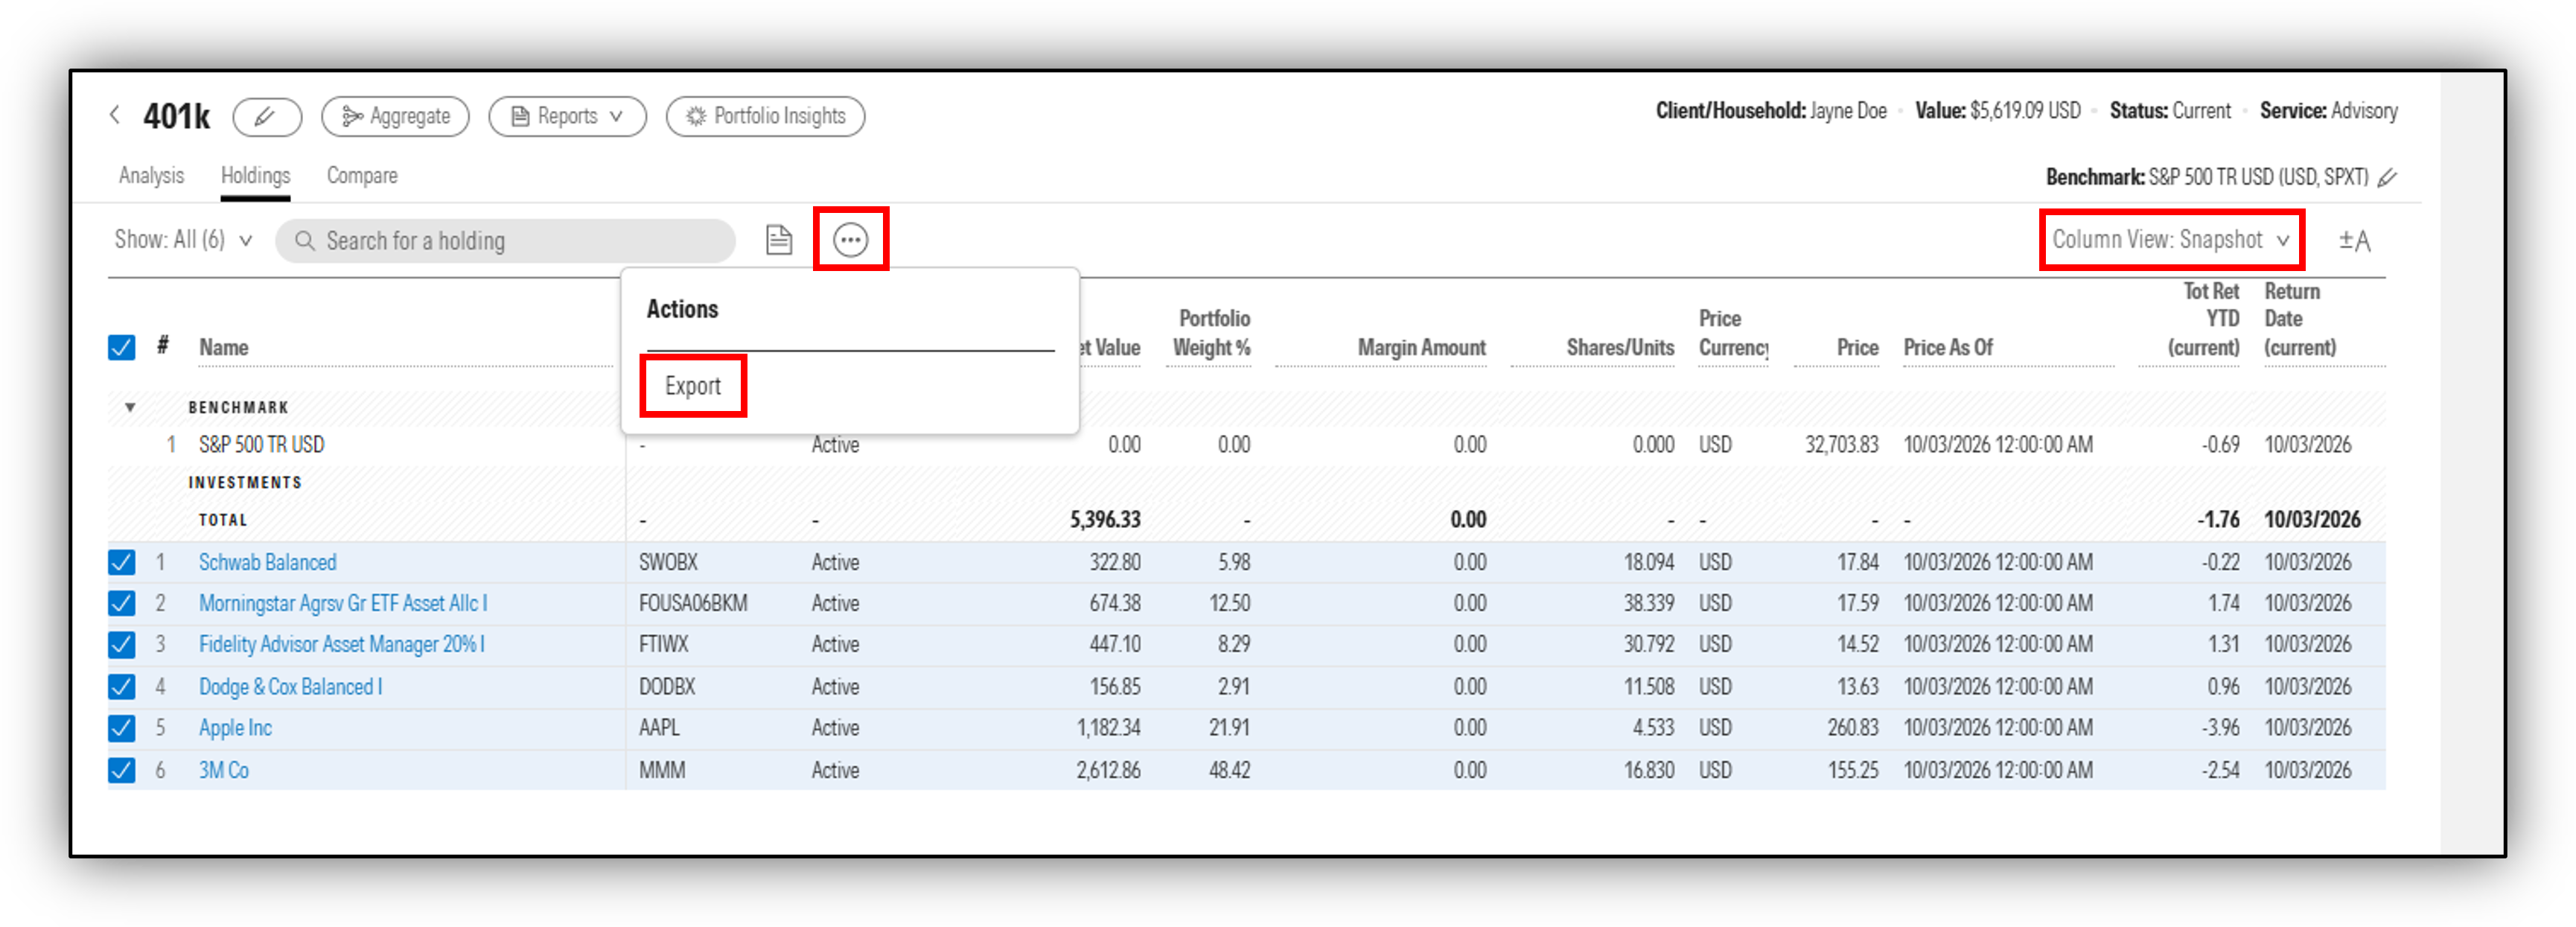Click the MMM ticker cell
The height and width of the screenshot is (927, 2576).
(662, 770)
